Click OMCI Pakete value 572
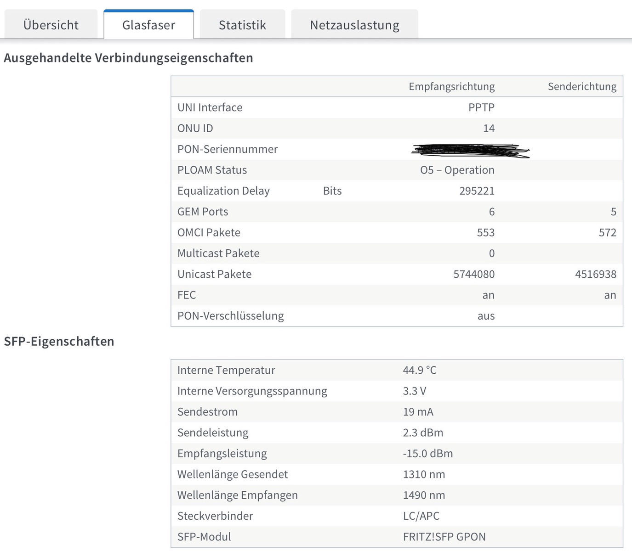Screen dimensions: 632x551 (607, 232)
